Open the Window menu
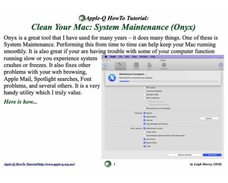The image size is (228, 183). coord(144,57)
